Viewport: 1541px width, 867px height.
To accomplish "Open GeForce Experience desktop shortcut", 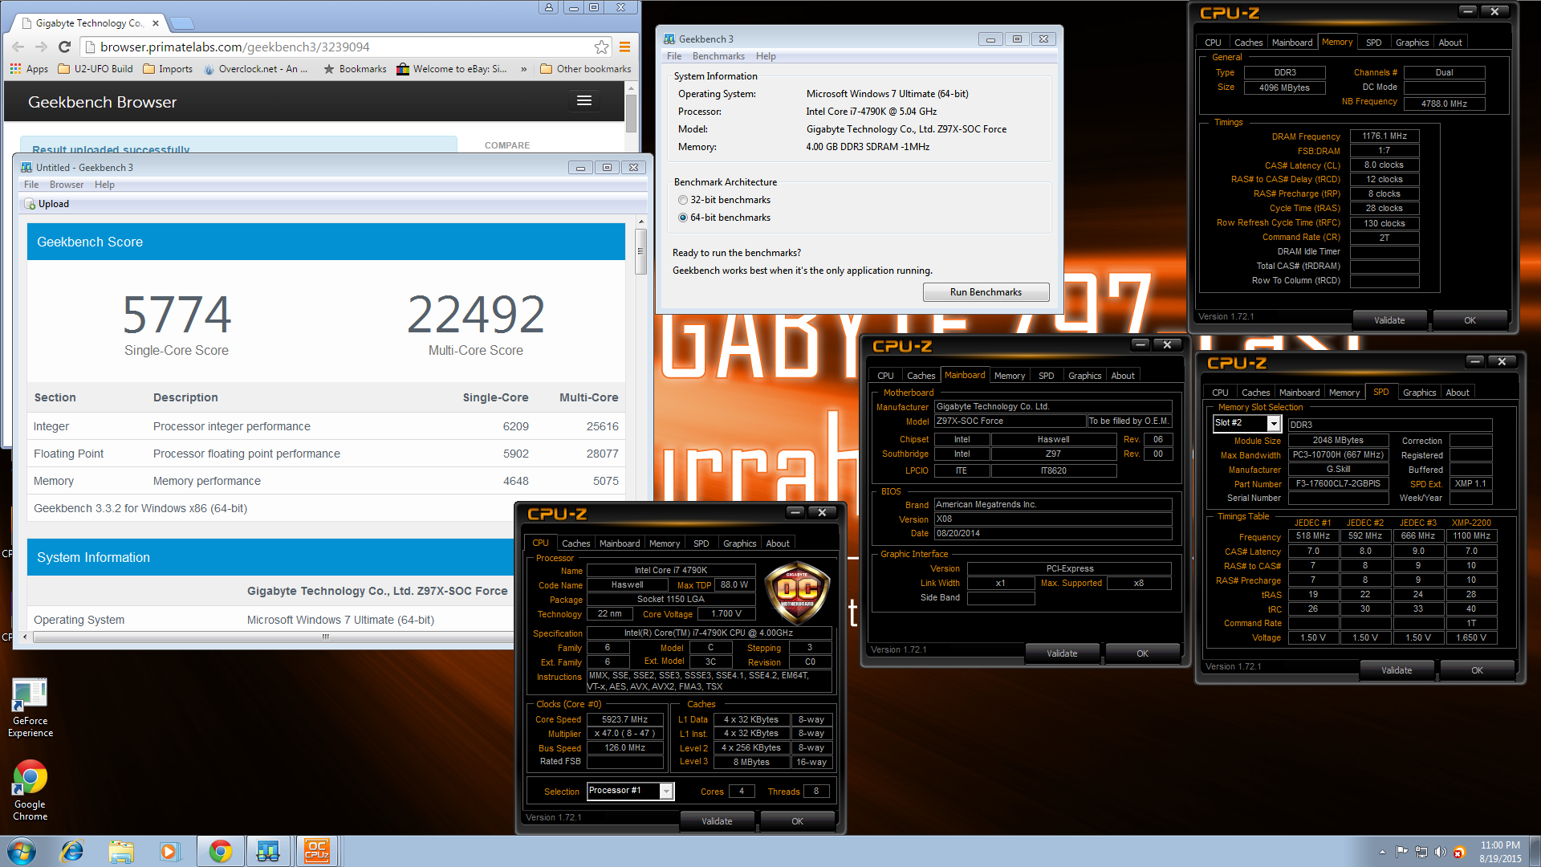I will tap(30, 707).
